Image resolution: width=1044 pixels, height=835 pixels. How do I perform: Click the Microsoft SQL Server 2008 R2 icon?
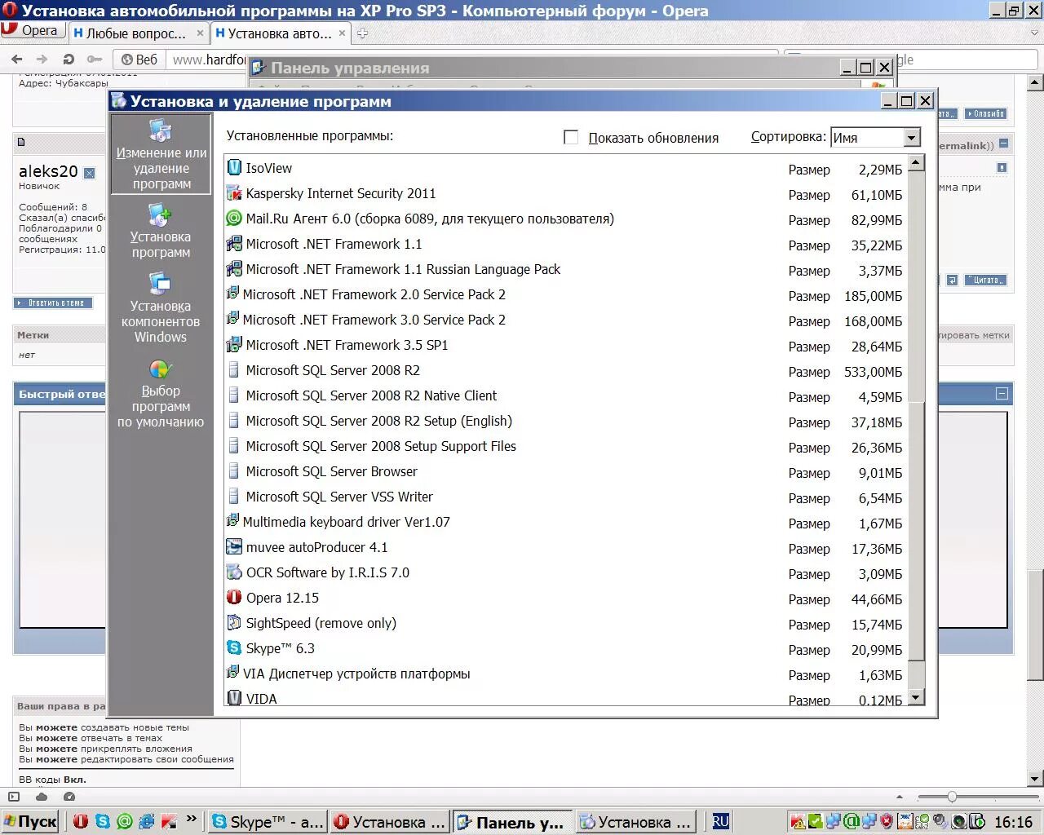[234, 370]
